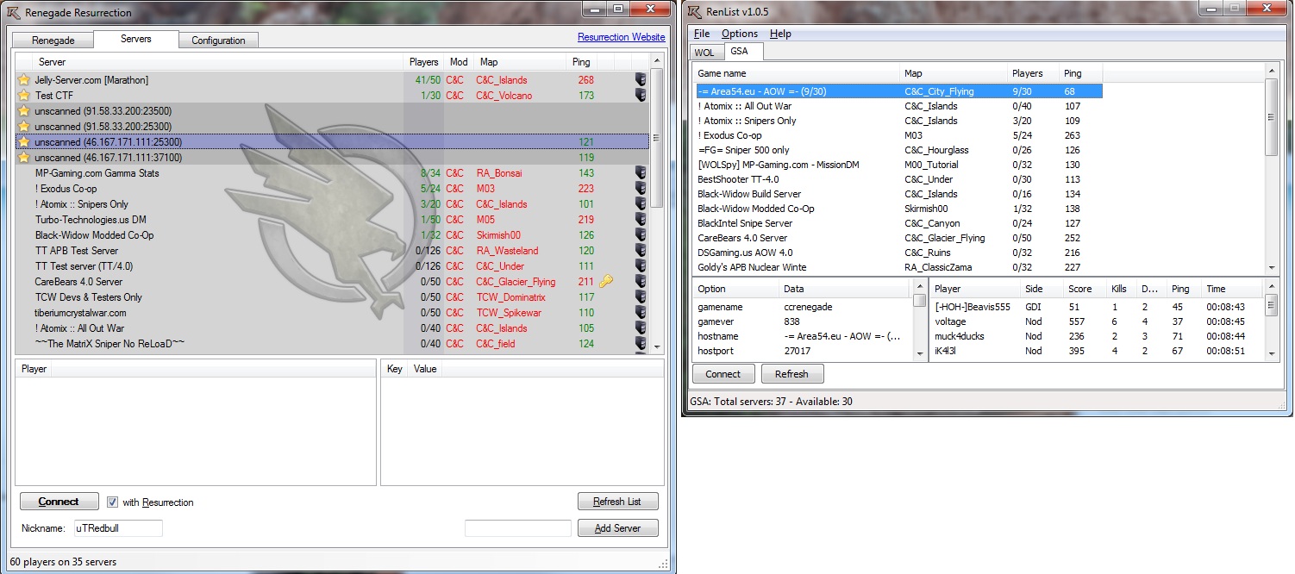This screenshot has width=1295, height=574.
Task: Click the favorite star beside Jelly-Server.com [Marathon]
Action: (x=24, y=80)
